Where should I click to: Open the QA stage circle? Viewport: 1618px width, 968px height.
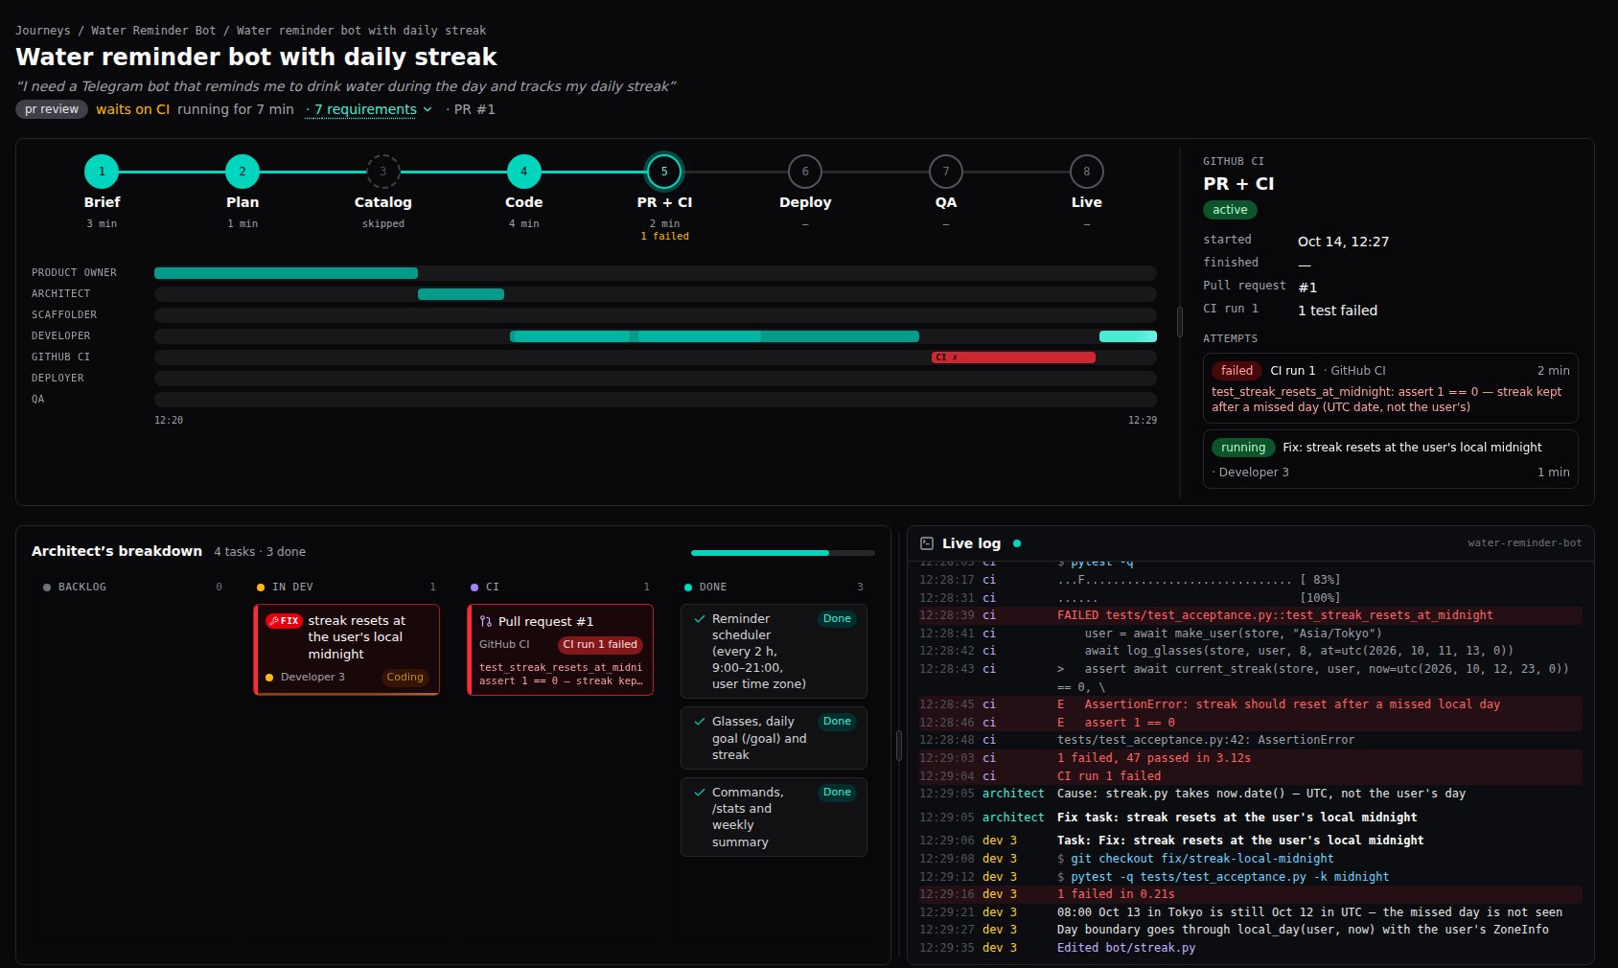(946, 172)
